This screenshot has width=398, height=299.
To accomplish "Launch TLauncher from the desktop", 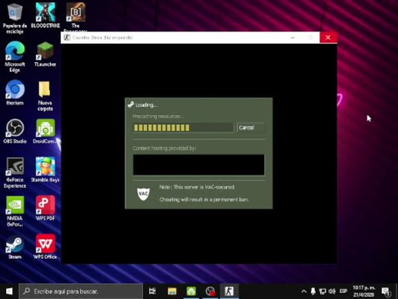I will [x=45, y=54].
